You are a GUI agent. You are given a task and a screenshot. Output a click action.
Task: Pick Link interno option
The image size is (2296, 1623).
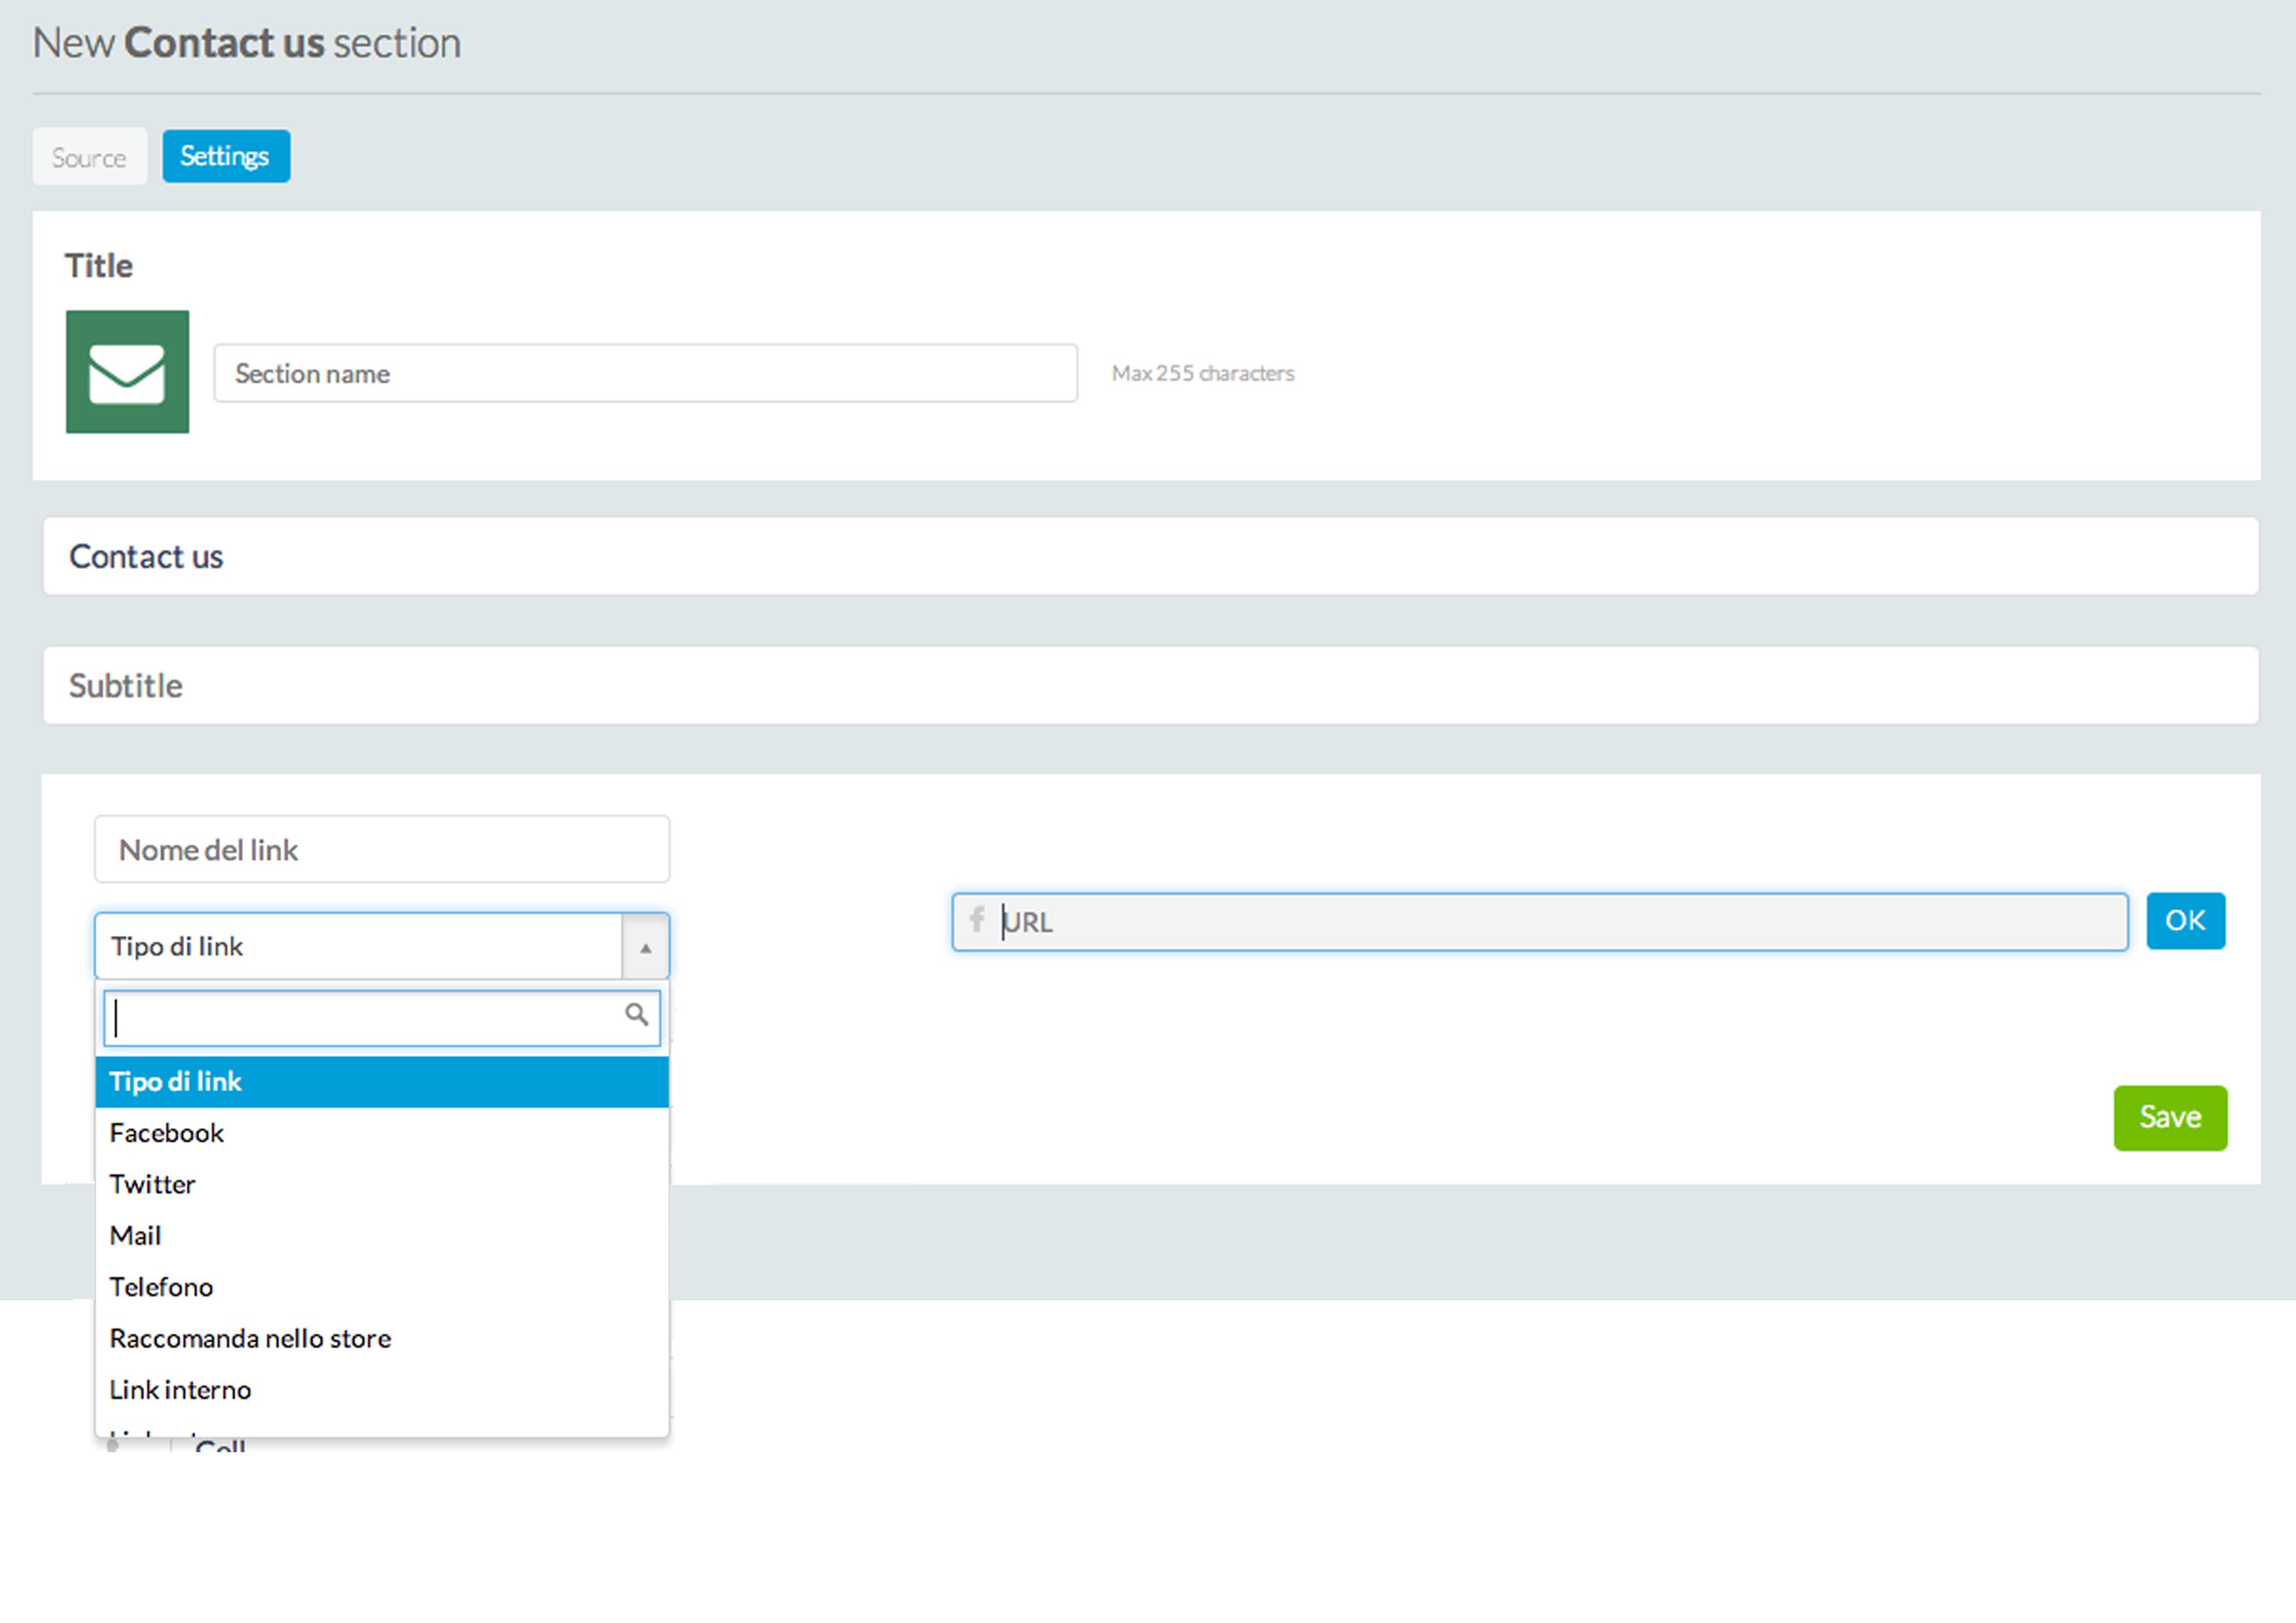tap(180, 1389)
